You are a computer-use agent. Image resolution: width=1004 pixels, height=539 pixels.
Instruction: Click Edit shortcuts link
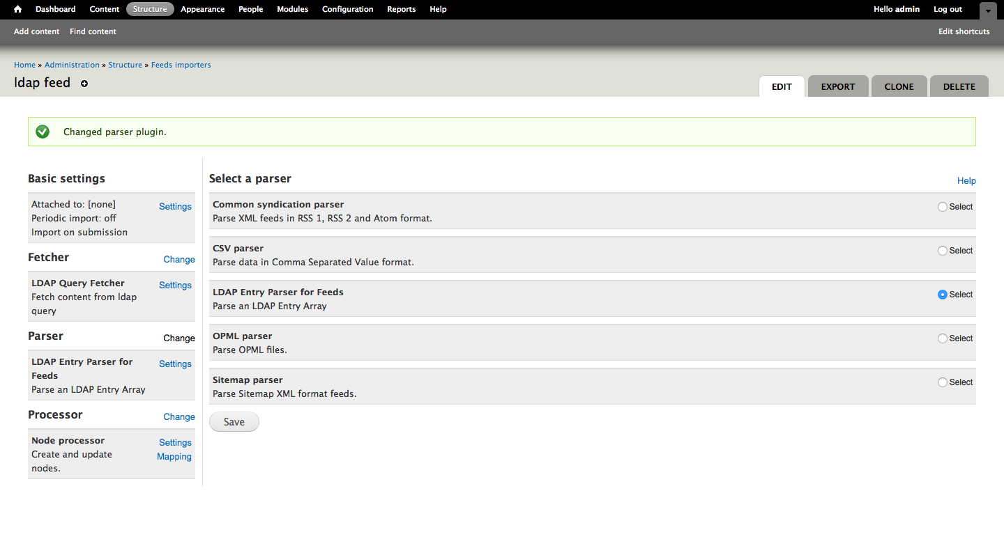pyautogui.click(x=964, y=31)
